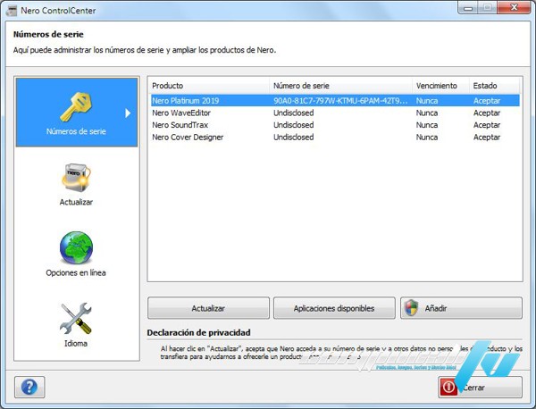This screenshot has width=536, height=409.
Task: Click Undisclosed serial for Nero Cover Designer
Action: tap(294, 137)
